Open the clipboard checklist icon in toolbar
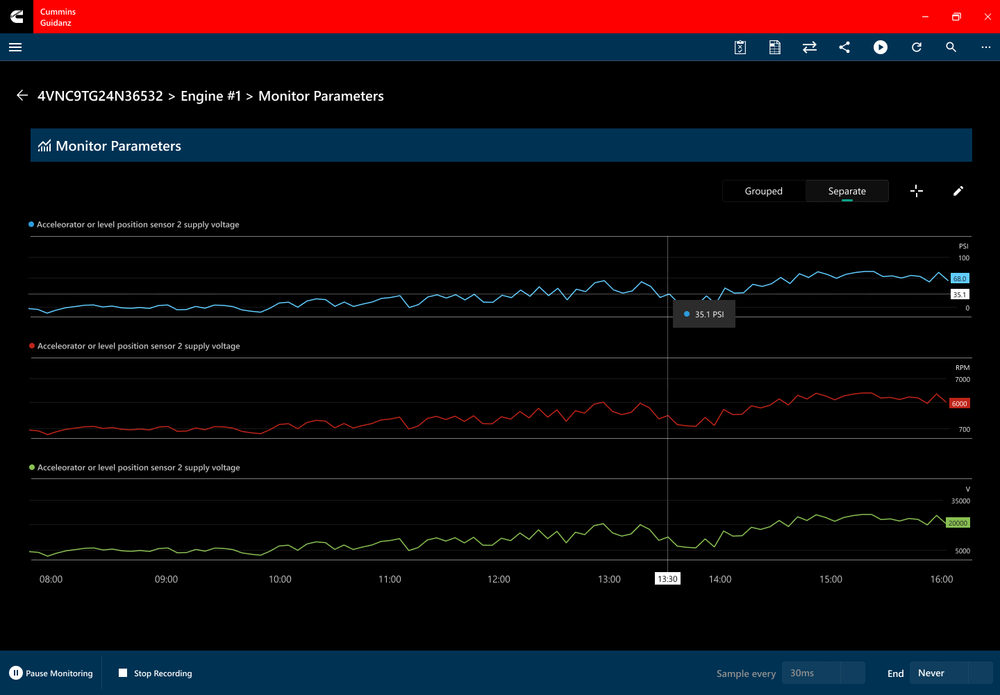The image size is (1000, 695). pyautogui.click(x=740, y=47)
